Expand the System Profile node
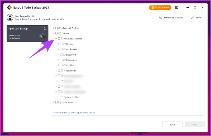This screenshot has height=136, width=211. click(x=56, y=97)
